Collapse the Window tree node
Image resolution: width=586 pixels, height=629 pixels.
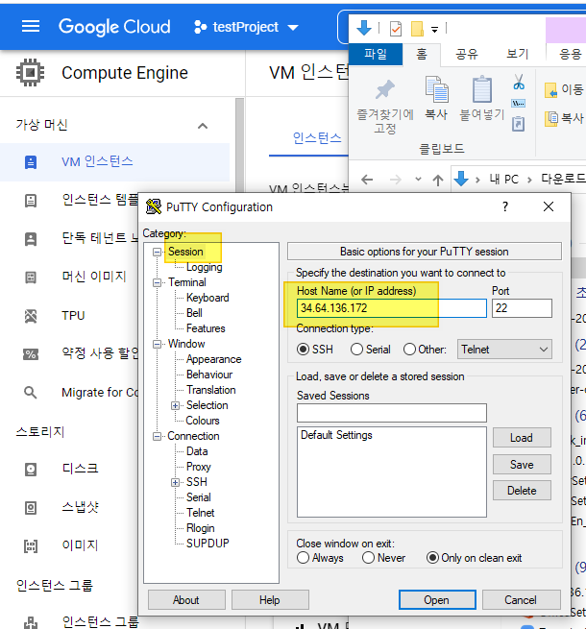tap(157, 344)
